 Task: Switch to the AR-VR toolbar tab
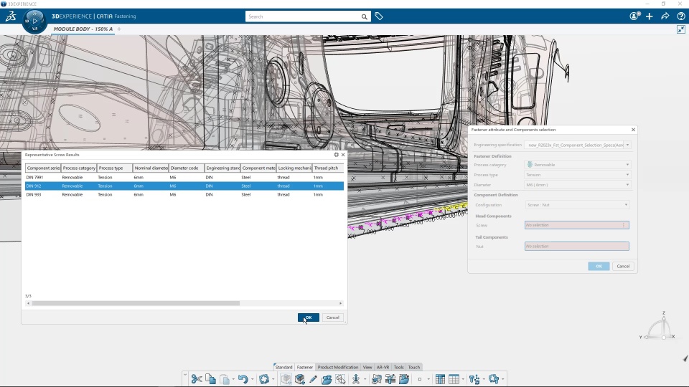[x=383, y=367]
